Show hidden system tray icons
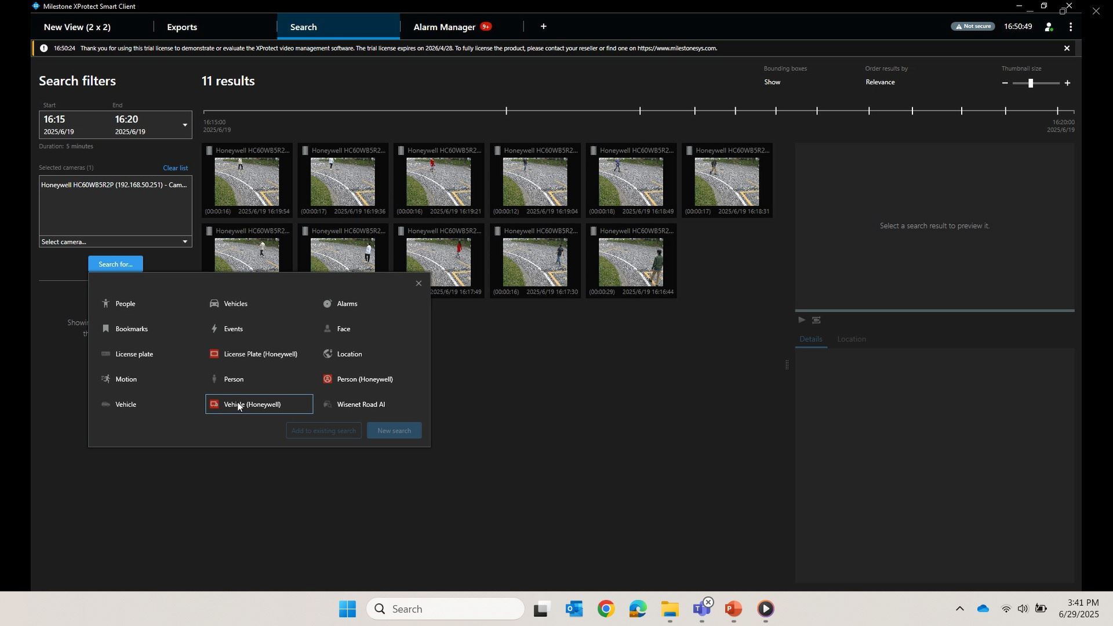The height and width of the screenshot is (626, 1113). click(x=959, y=609)
